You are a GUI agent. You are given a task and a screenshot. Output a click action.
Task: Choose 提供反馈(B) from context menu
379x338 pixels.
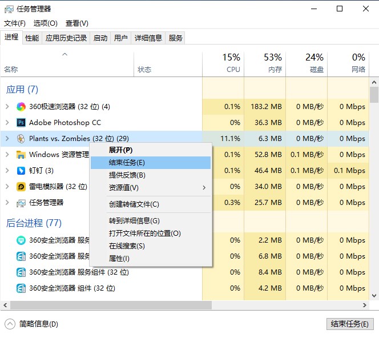coord(151,175)
